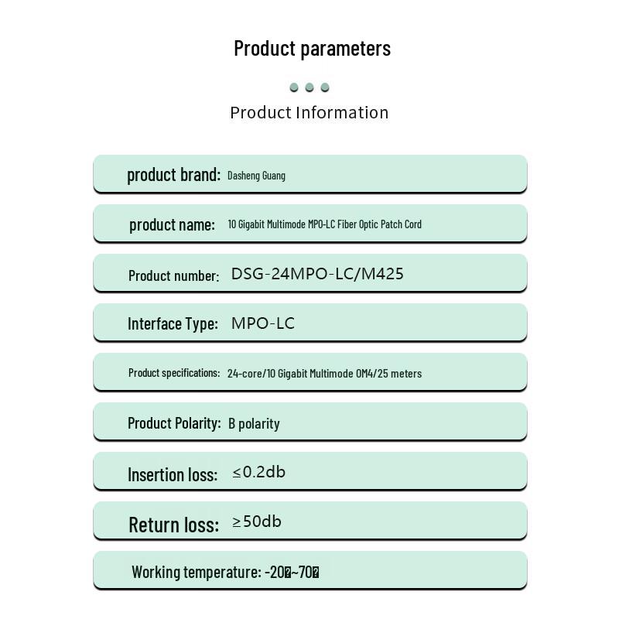Select the product brand row
The image size is (619, 619).
pos(310,174)
